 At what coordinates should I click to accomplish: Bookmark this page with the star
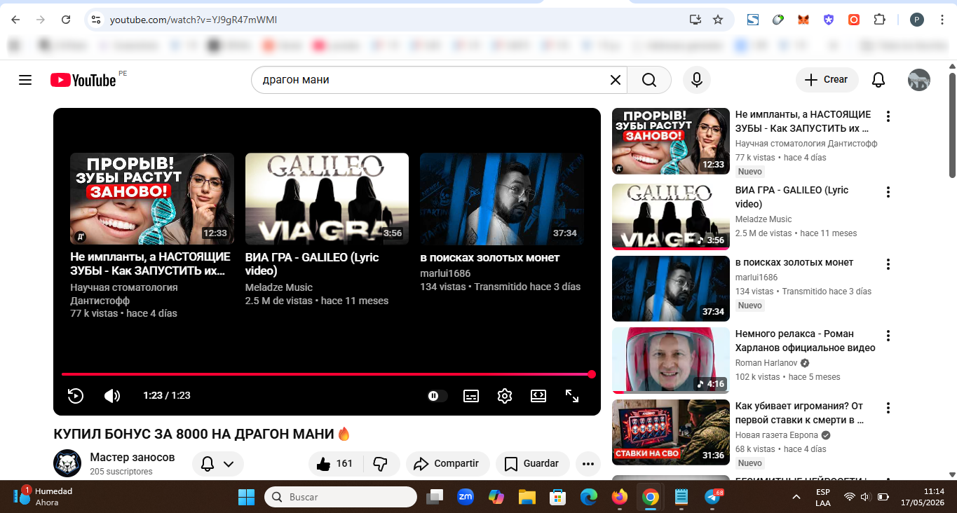[x=718, y=20]
